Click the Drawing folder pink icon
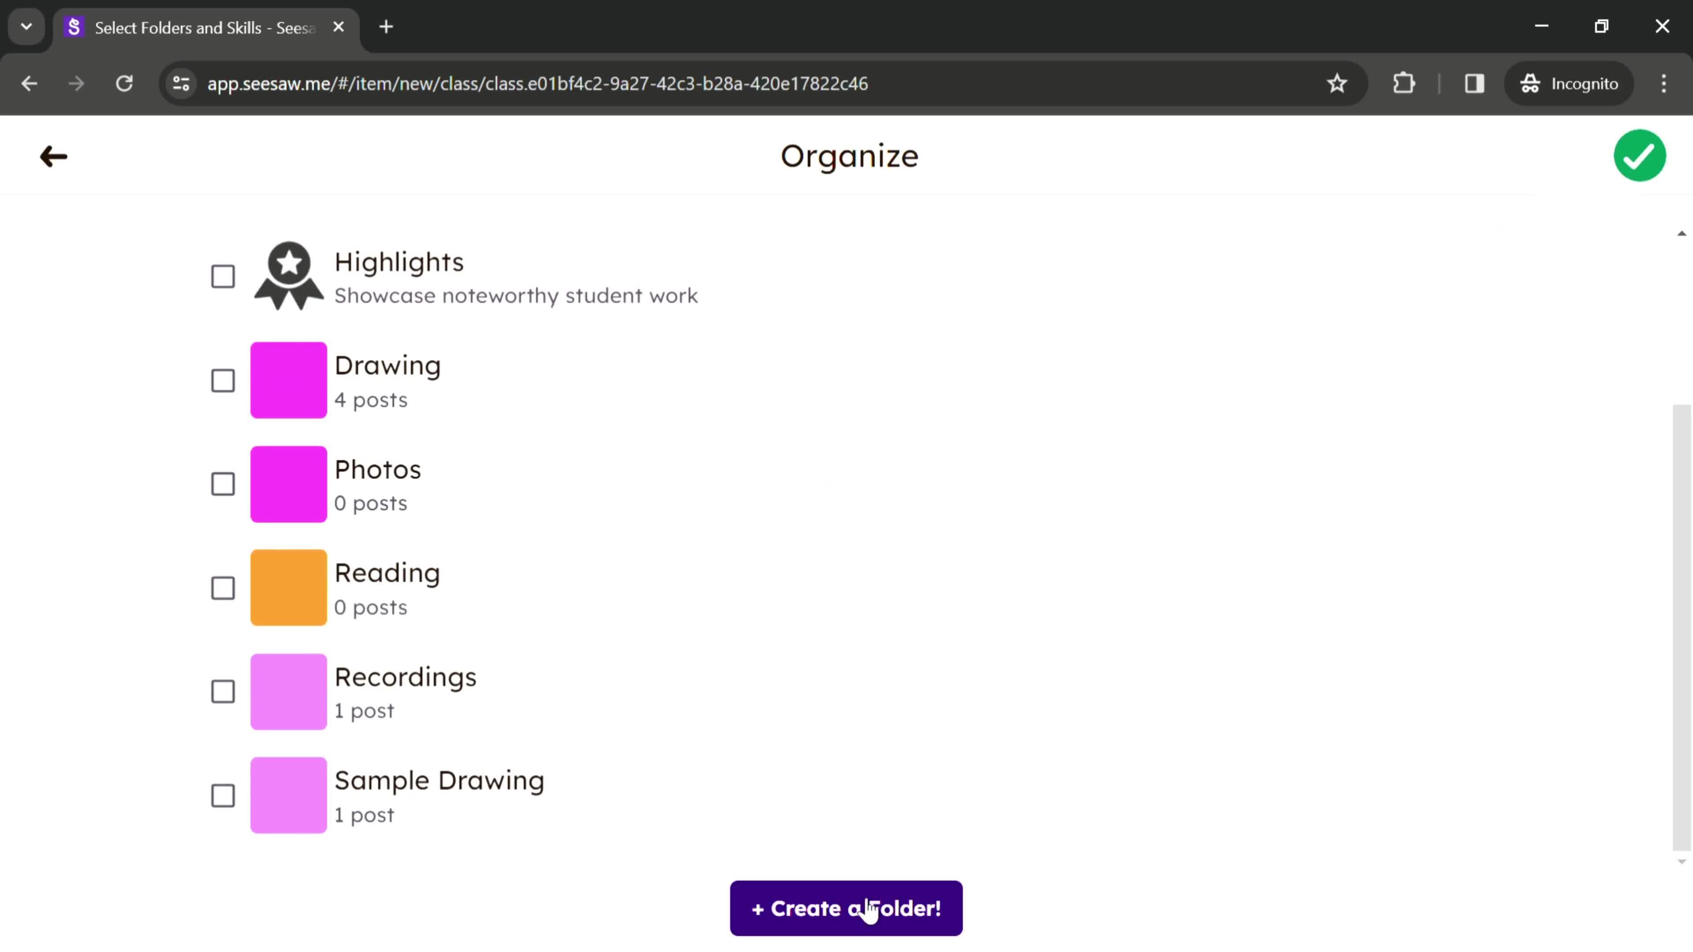The image size is (1693, 952). [288, 380]
